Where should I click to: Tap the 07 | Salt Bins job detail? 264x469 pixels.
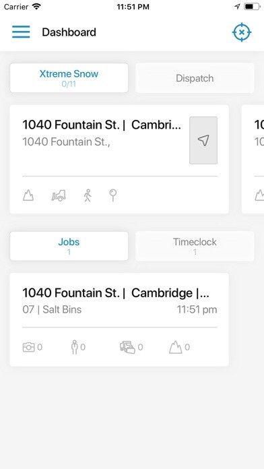[52, 309]
